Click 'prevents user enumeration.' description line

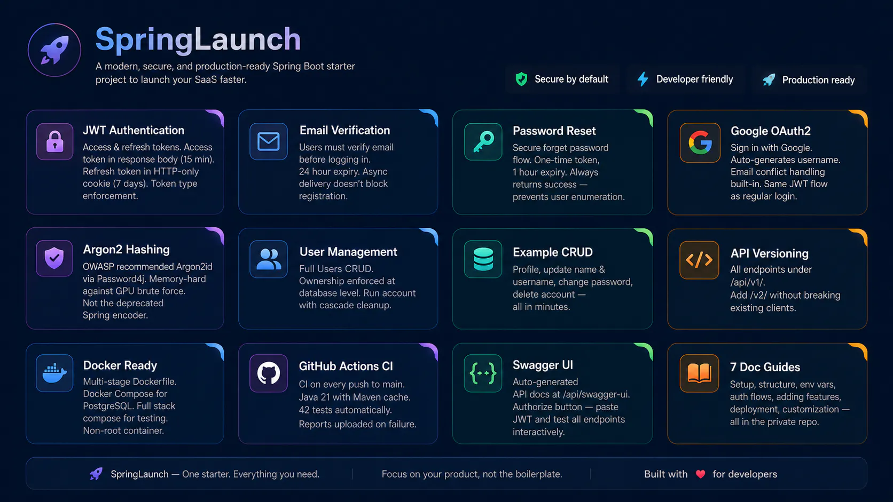tap(568, 197)
